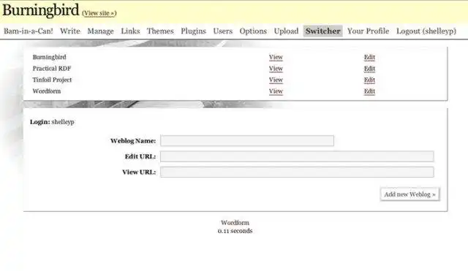View the Wordform weblog

tap(276, 91)
